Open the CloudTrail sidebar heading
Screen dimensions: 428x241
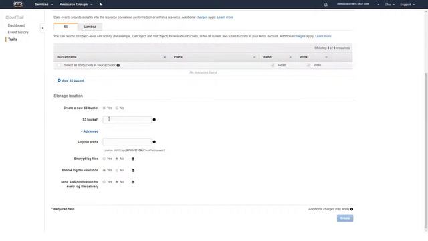(x=15, y=17)
